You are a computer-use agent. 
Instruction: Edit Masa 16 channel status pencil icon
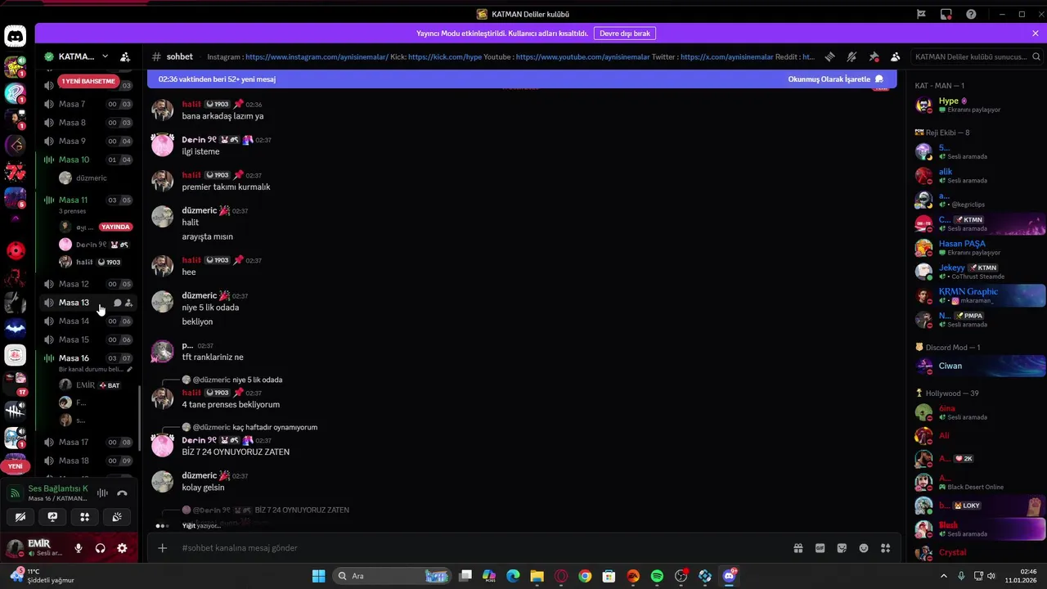click(x=129, y=369)
